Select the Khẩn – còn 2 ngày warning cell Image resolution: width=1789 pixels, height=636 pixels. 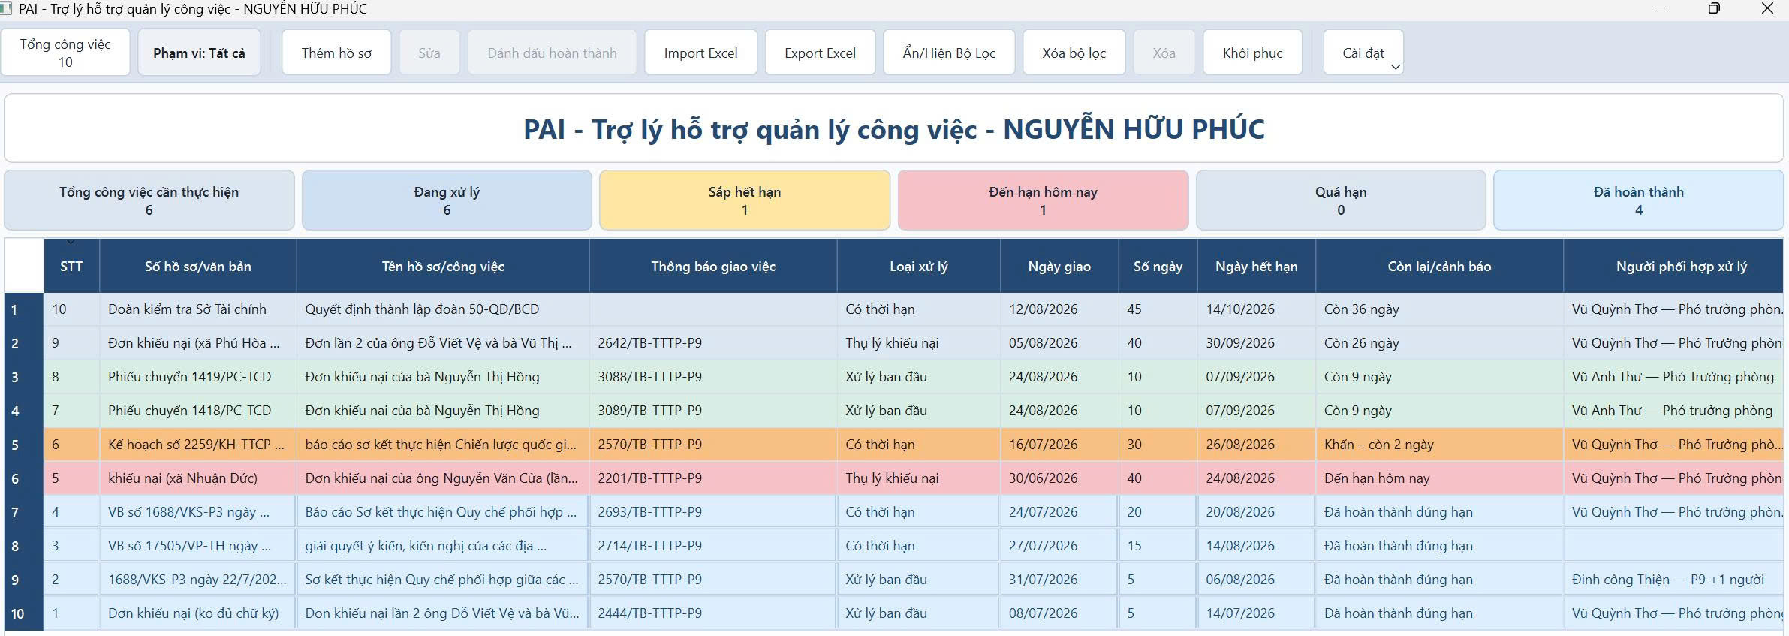pyautogui.click(x=1440, y=445)
